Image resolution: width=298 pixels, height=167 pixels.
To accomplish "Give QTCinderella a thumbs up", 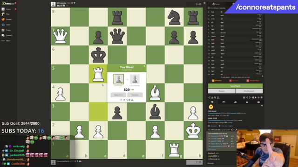I will tap(232, 130).
